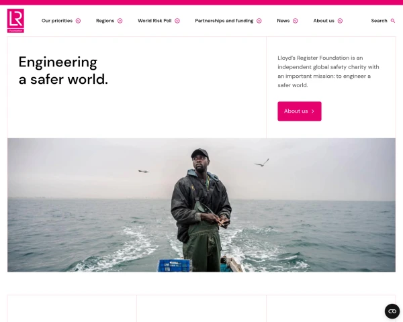Click the Engineering a safer world heading
The width and height of the screenshot is (403, 322).
63,70
